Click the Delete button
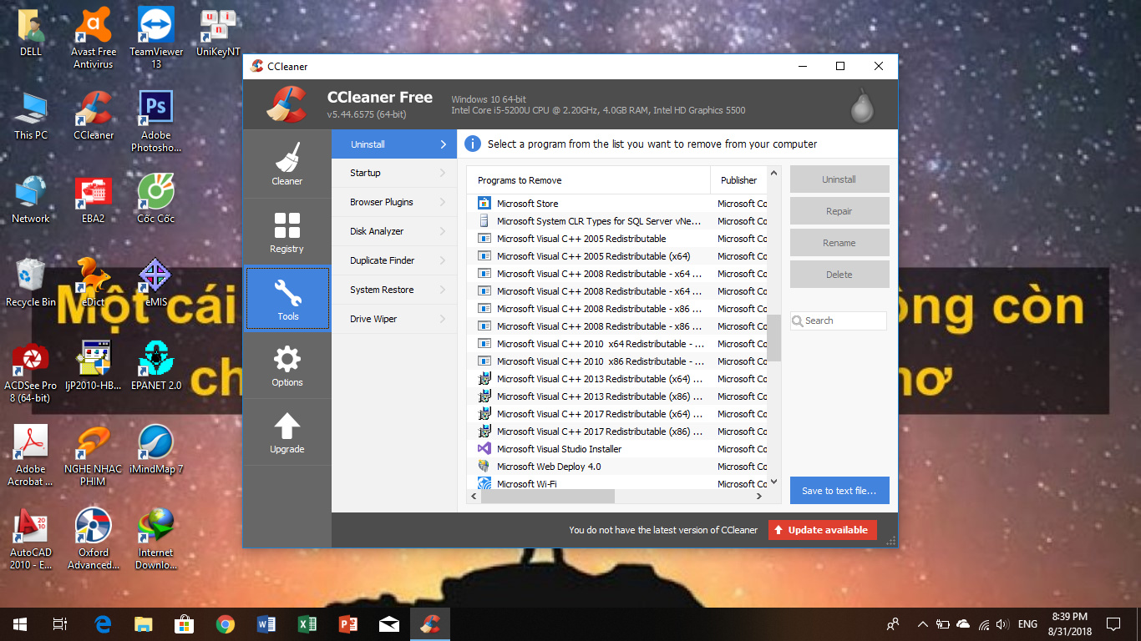The width and height of the screenshot is (1141, 641). [x=839, y=275]
